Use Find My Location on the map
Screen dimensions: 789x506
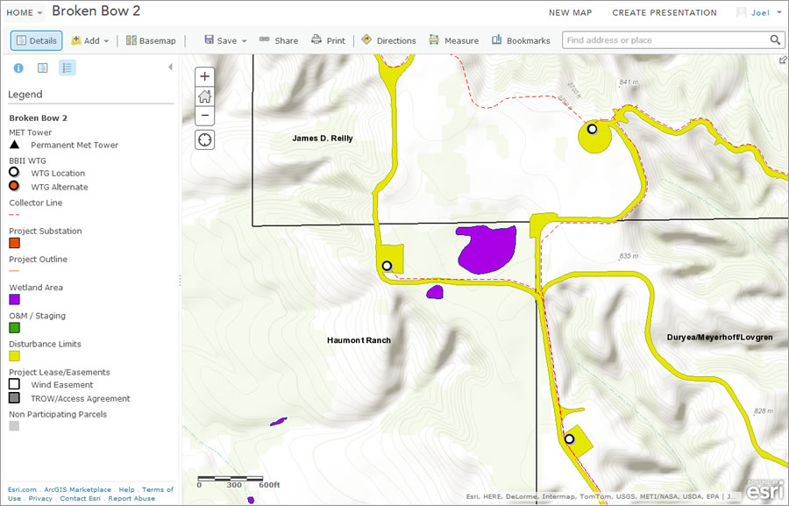pyautogui.click(x=204, y=139)
